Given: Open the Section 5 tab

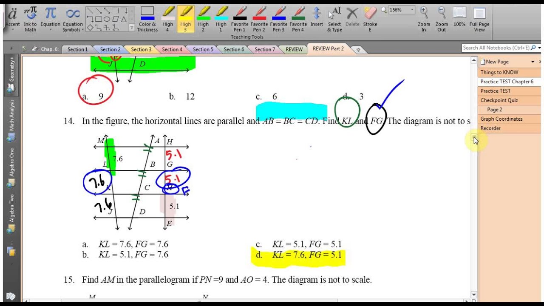Looking at the screenshot, I should [x=203, y=49].
